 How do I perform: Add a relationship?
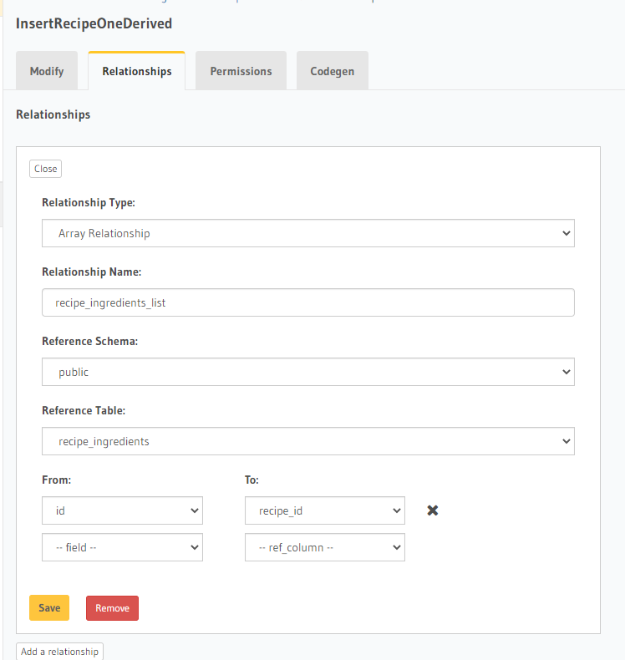click(60, 652)
